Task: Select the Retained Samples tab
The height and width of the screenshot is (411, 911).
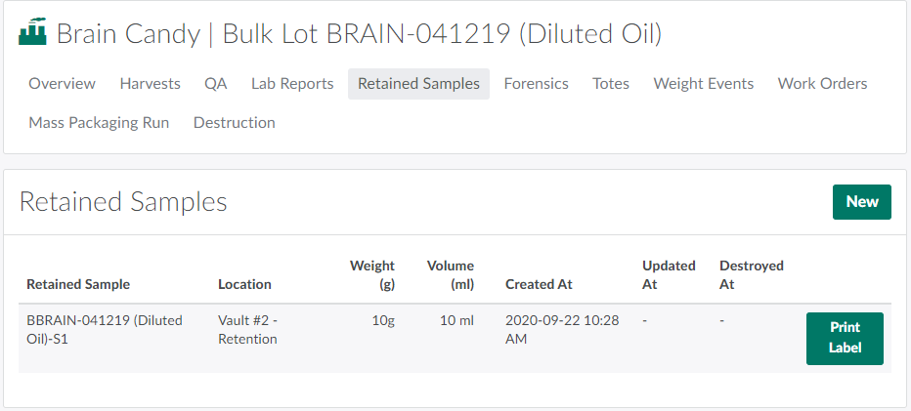Action: click(418, 84)
